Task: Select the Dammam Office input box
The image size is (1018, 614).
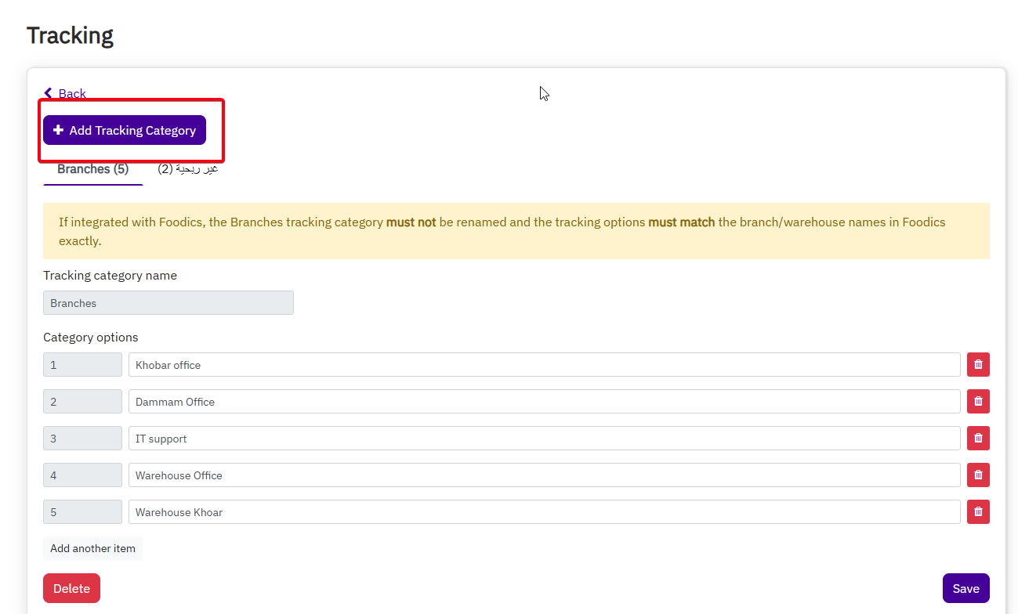Action: [544, 402]
